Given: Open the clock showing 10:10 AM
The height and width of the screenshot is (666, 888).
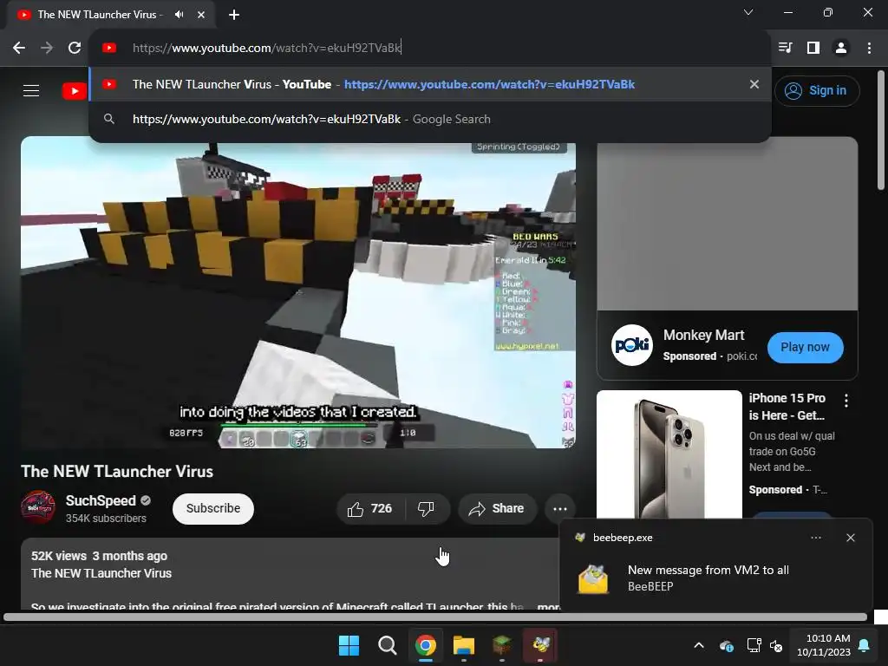Looking at the screenshot, I should coord(824,645).
